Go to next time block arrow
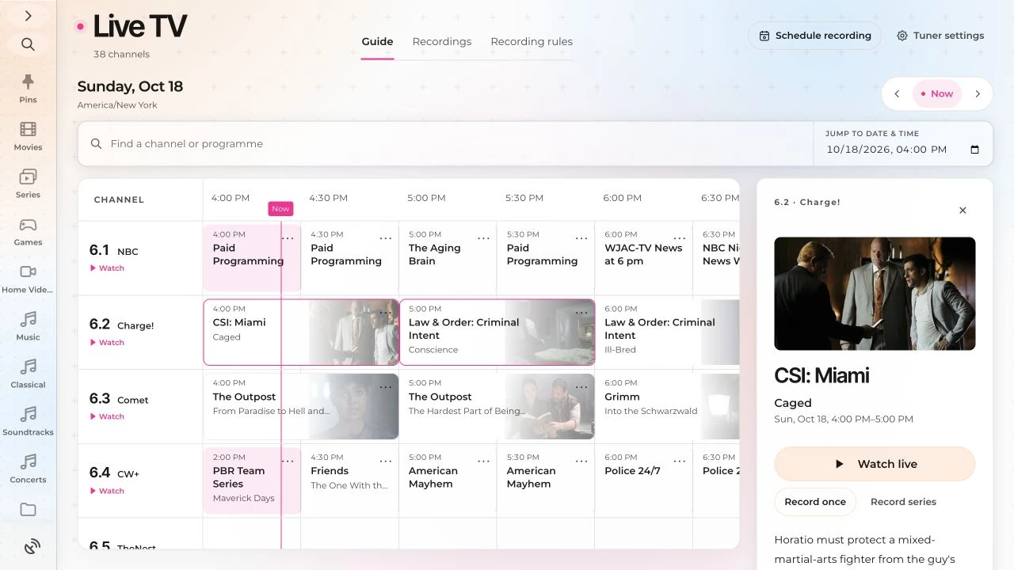 [978, 93]
